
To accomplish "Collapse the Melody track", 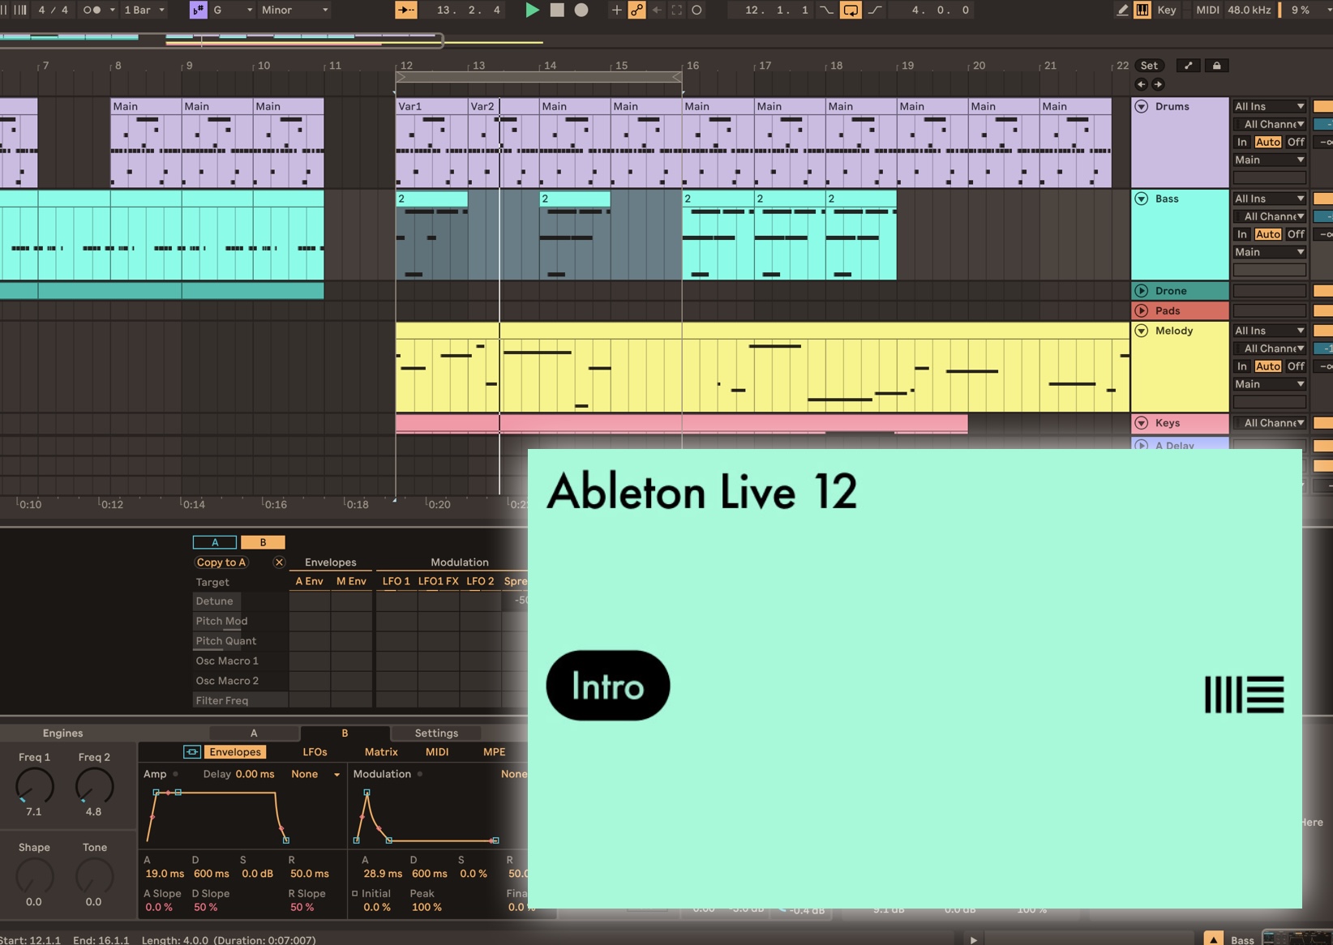I will coord(1142,331).
